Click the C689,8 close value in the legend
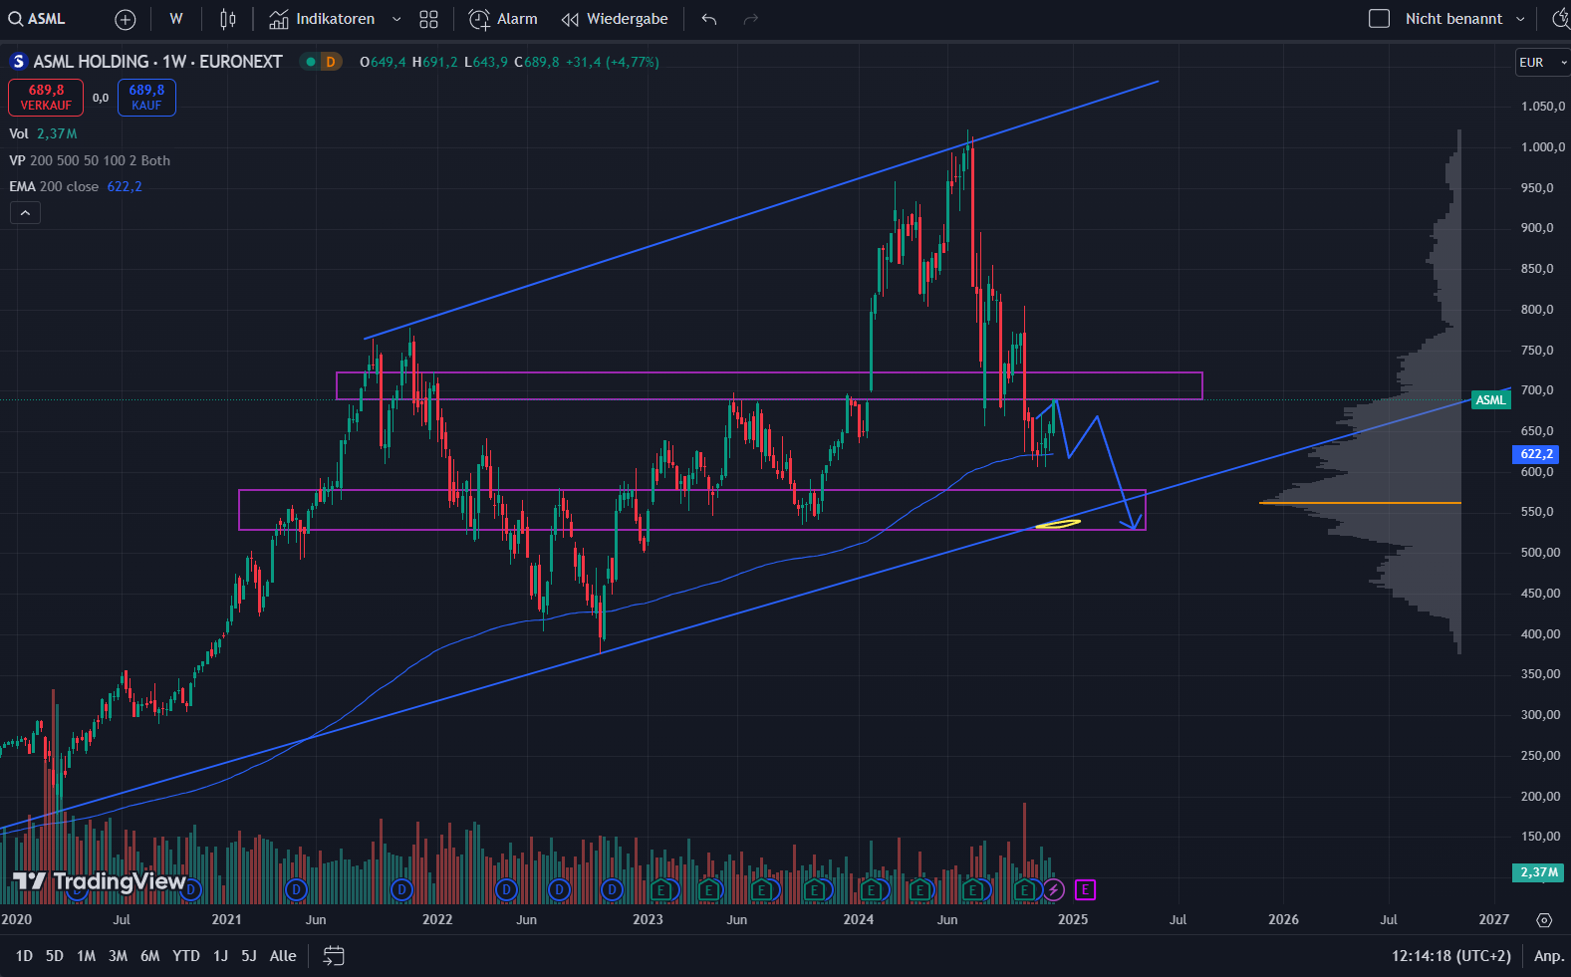Image resolution: width=1571 pixels, height=977 pixels. point(536,62)
